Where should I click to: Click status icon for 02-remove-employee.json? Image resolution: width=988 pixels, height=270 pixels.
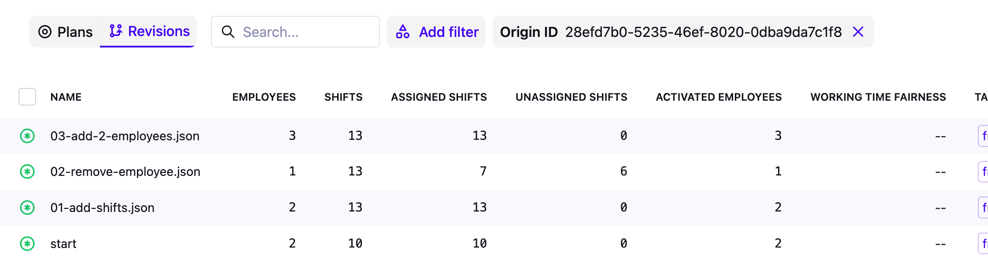click(27, 171)
